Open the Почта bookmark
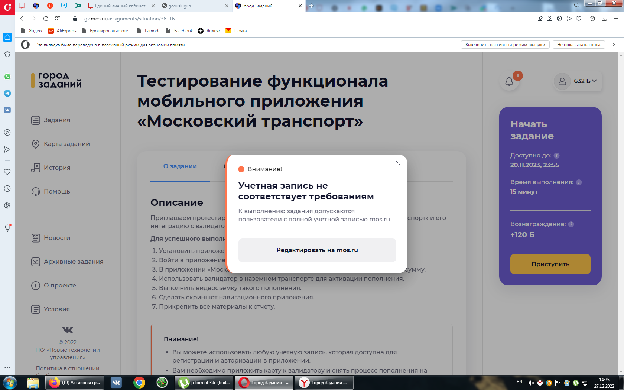624x390 pixels. (236, 31)
